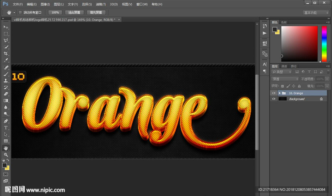Image resolution: width=332 pixels, height=196 pixels.
Task: Click the lock transparent pixels icon
Action: pyautogui.click(x=282, y=86)
